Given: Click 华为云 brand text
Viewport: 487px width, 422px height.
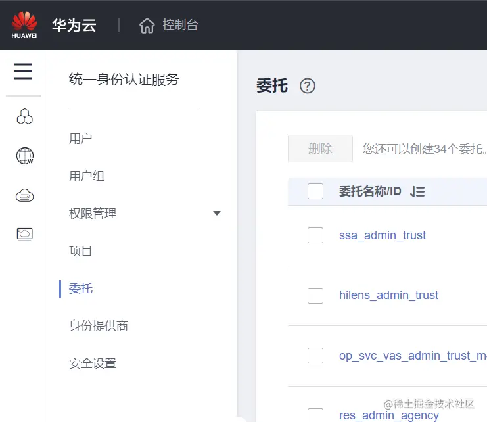Looking at the screenshot, I should (x=74, y=25).
